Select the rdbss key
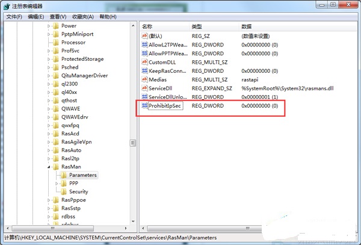The width and height of the screenshot is (361, 245). point(68,217)
